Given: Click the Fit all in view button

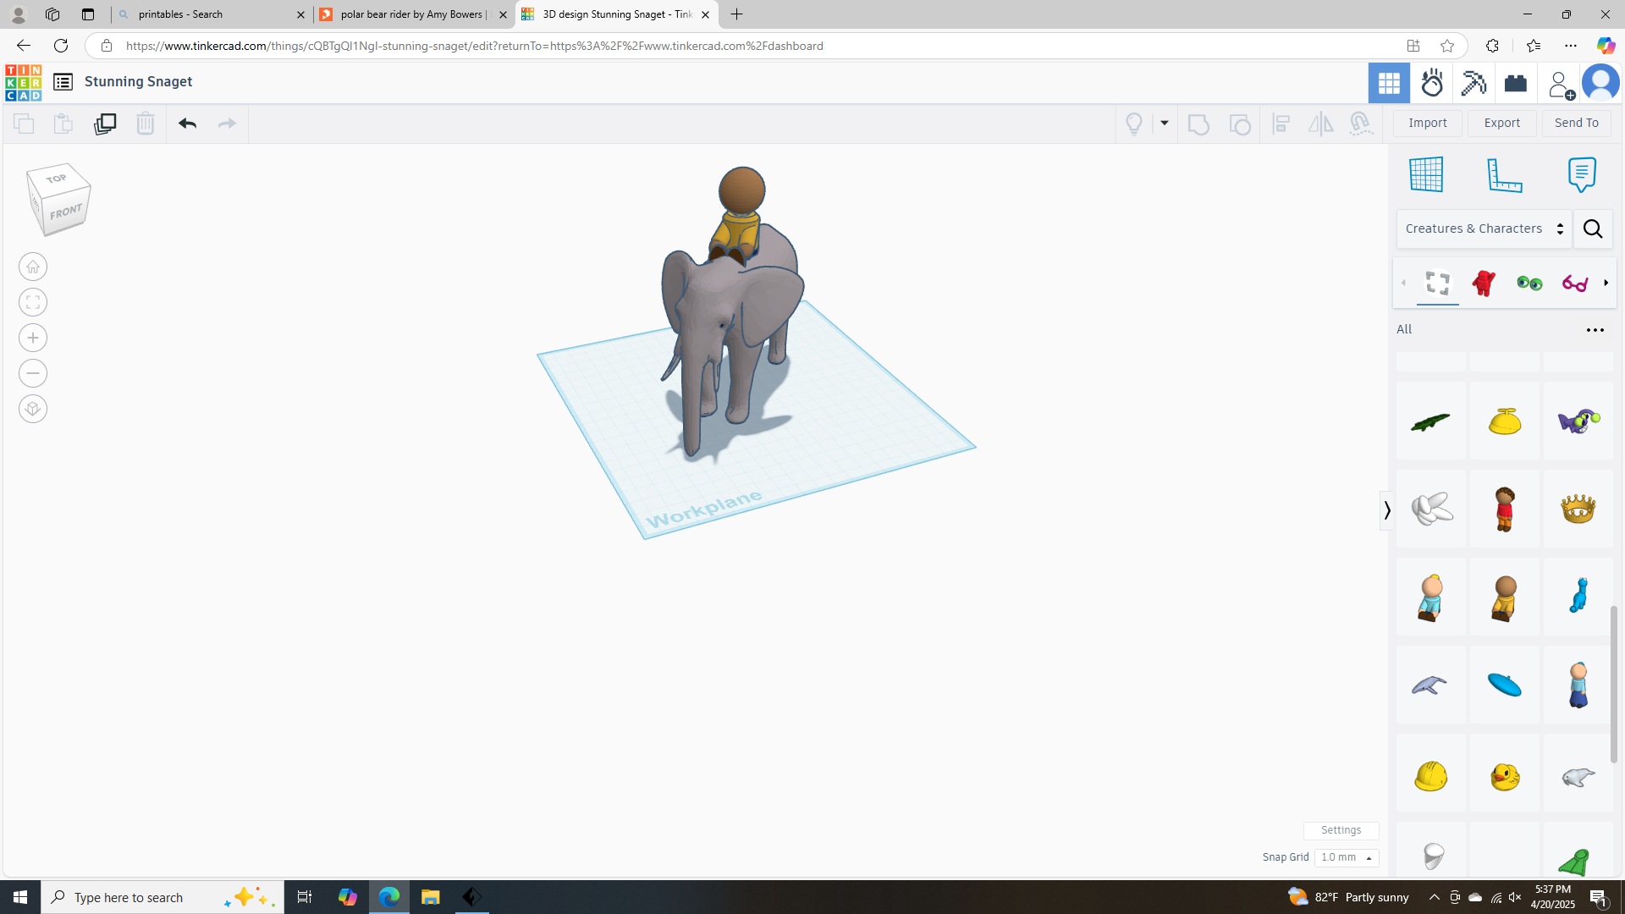Looking at the screenshot, I should click(33, 303).
